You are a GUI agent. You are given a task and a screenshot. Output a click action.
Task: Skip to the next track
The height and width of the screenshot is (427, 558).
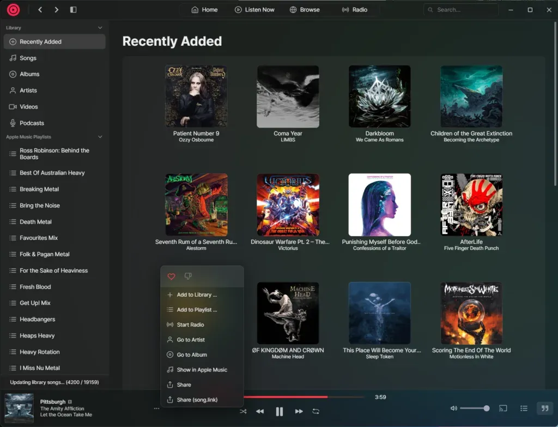299,411
